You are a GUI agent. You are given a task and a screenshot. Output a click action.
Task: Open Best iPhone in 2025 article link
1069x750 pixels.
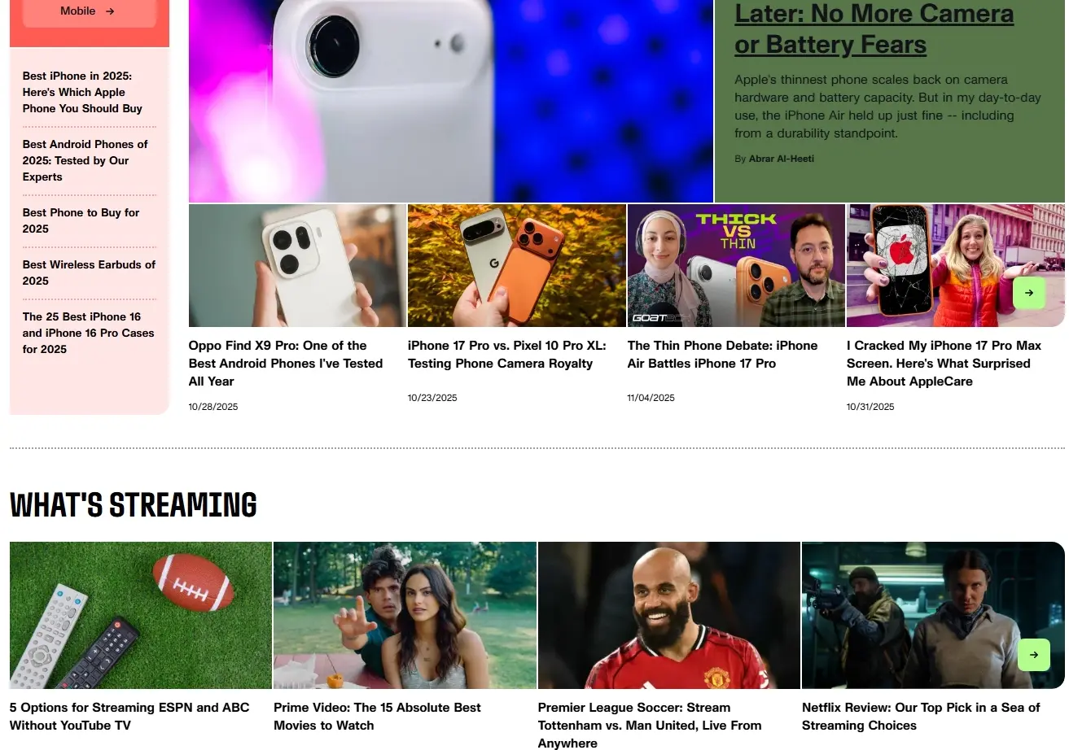[82, 92]
